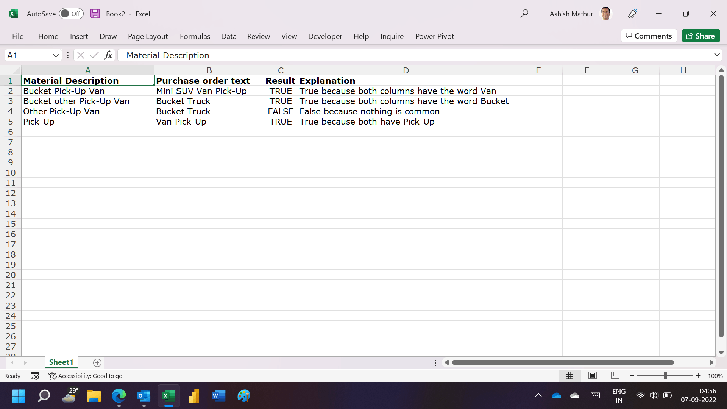Screen dimensions: 727x409
Task: Click the next sheet navigation arrow
Action: tap(25, 363)
